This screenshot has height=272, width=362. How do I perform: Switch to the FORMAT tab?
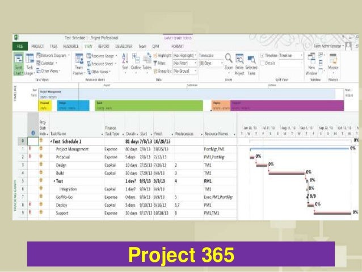[178, 47]
